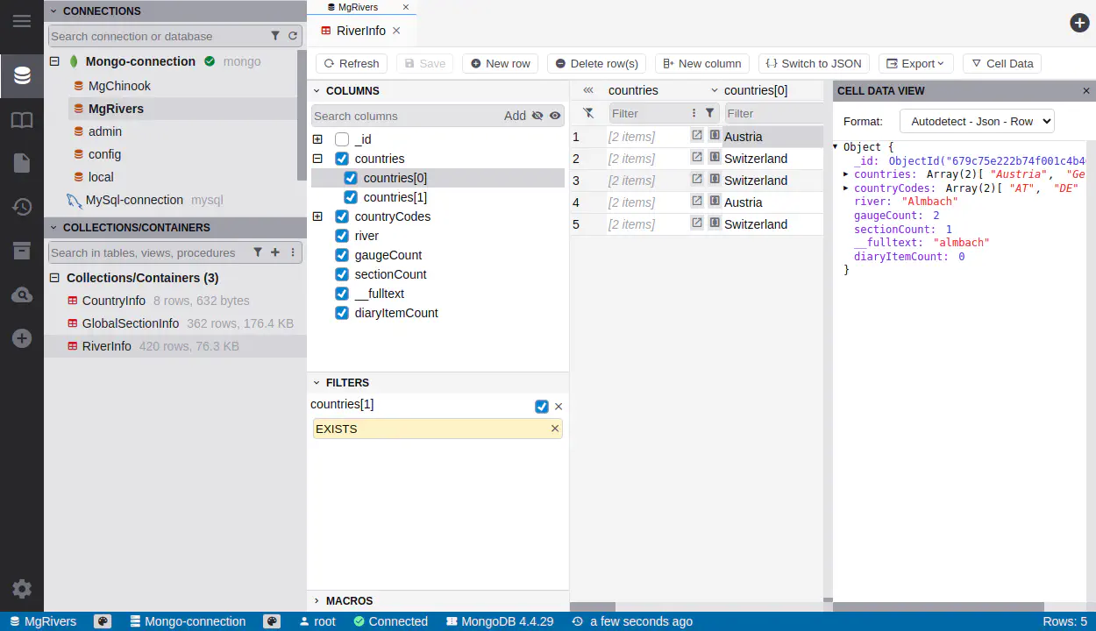This screenshot has width=1096, height=631.
Task: Expand the countryCodes column node
Action: point(317,216)
